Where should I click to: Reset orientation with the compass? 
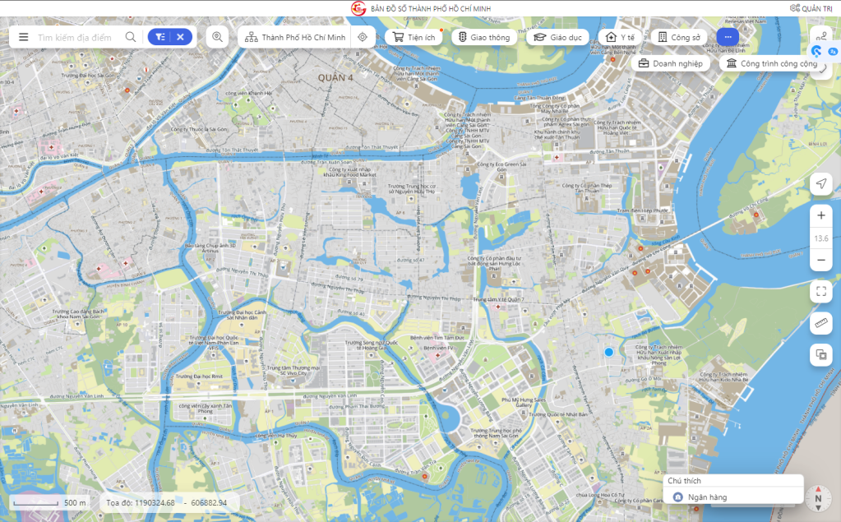[818, 498]
